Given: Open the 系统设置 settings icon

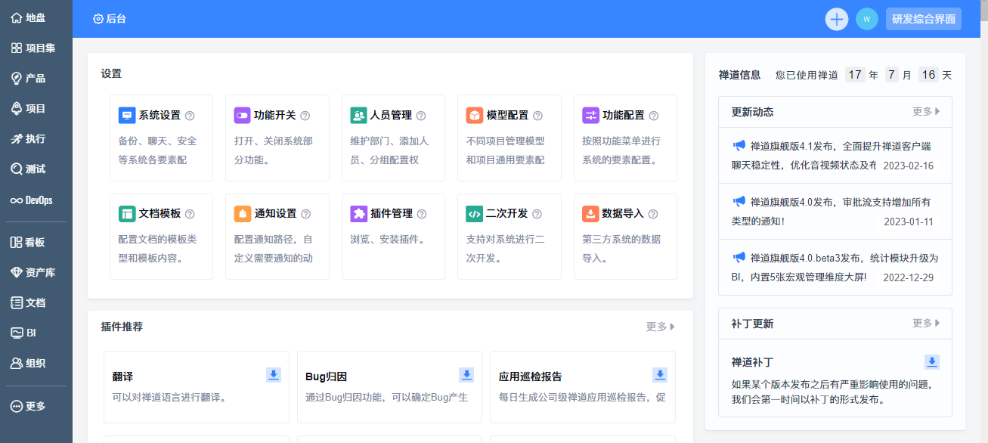Looking at the screenshot, I should pos(127,116).
